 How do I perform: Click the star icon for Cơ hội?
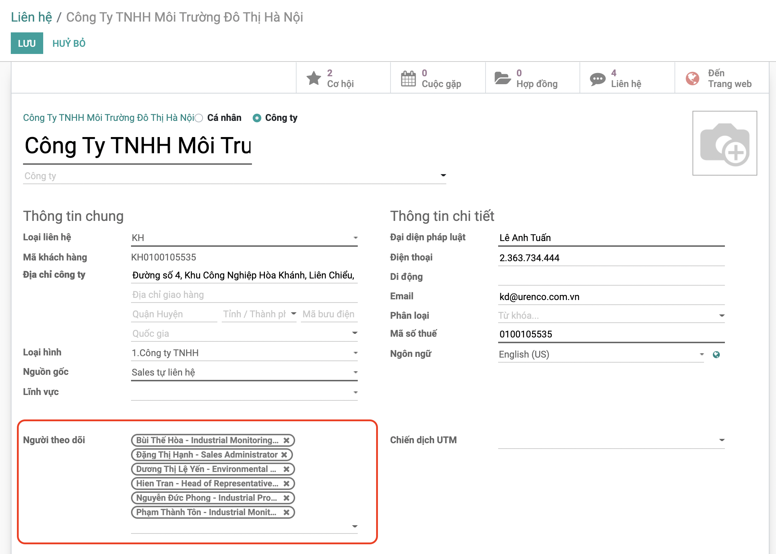tap(314, 78)
